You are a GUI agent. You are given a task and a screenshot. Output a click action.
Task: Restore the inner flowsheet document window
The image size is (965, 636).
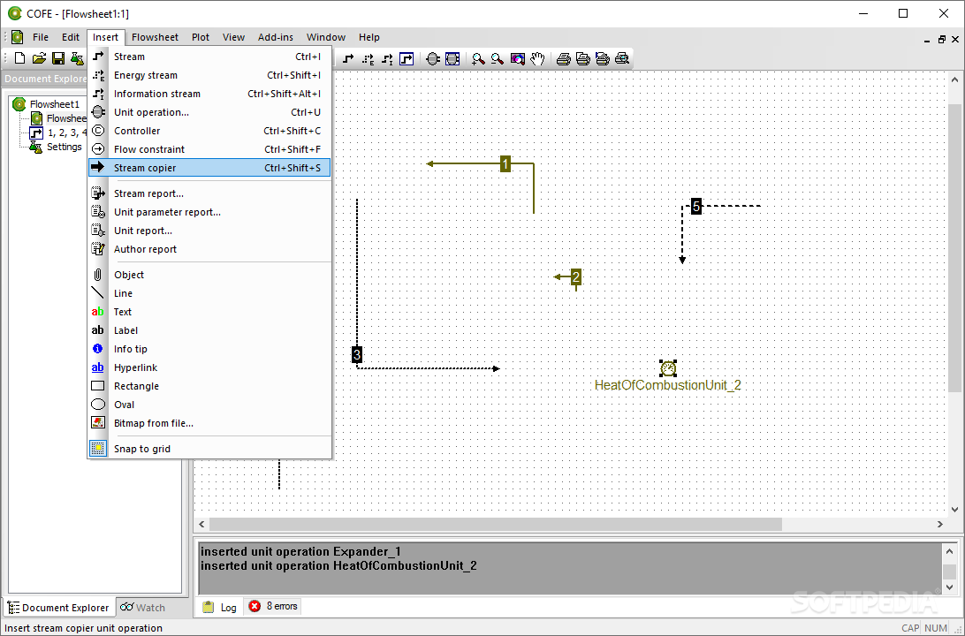(x=942, y=40)
